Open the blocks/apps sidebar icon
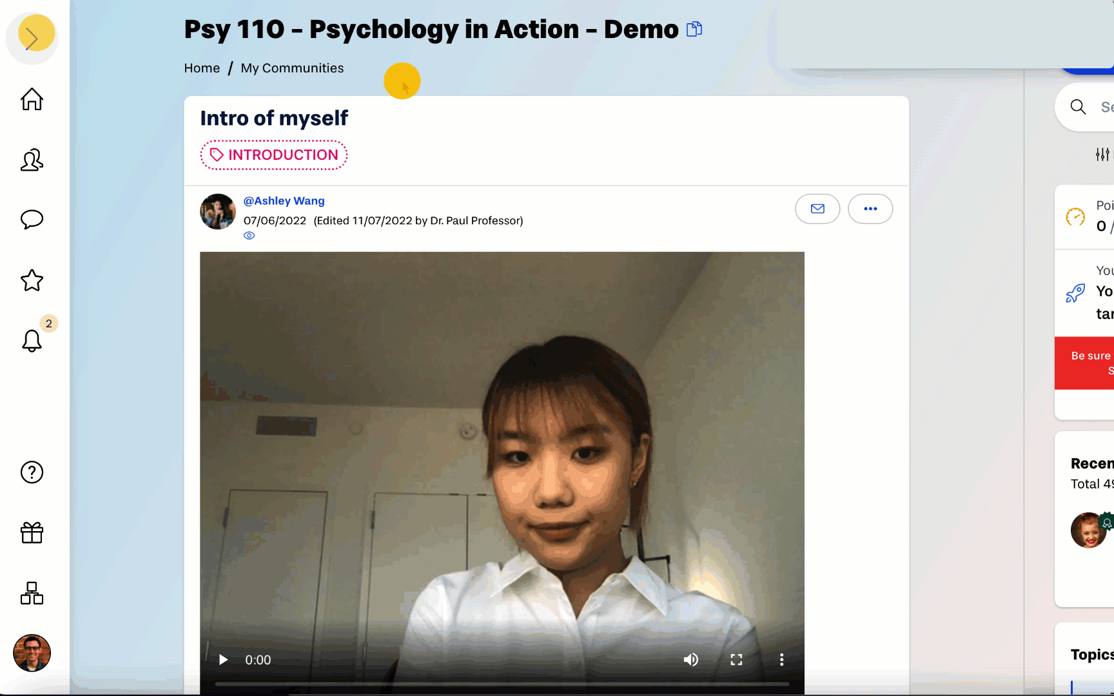The height and width of the screenshot is (696, 1114). pos(32,593)
